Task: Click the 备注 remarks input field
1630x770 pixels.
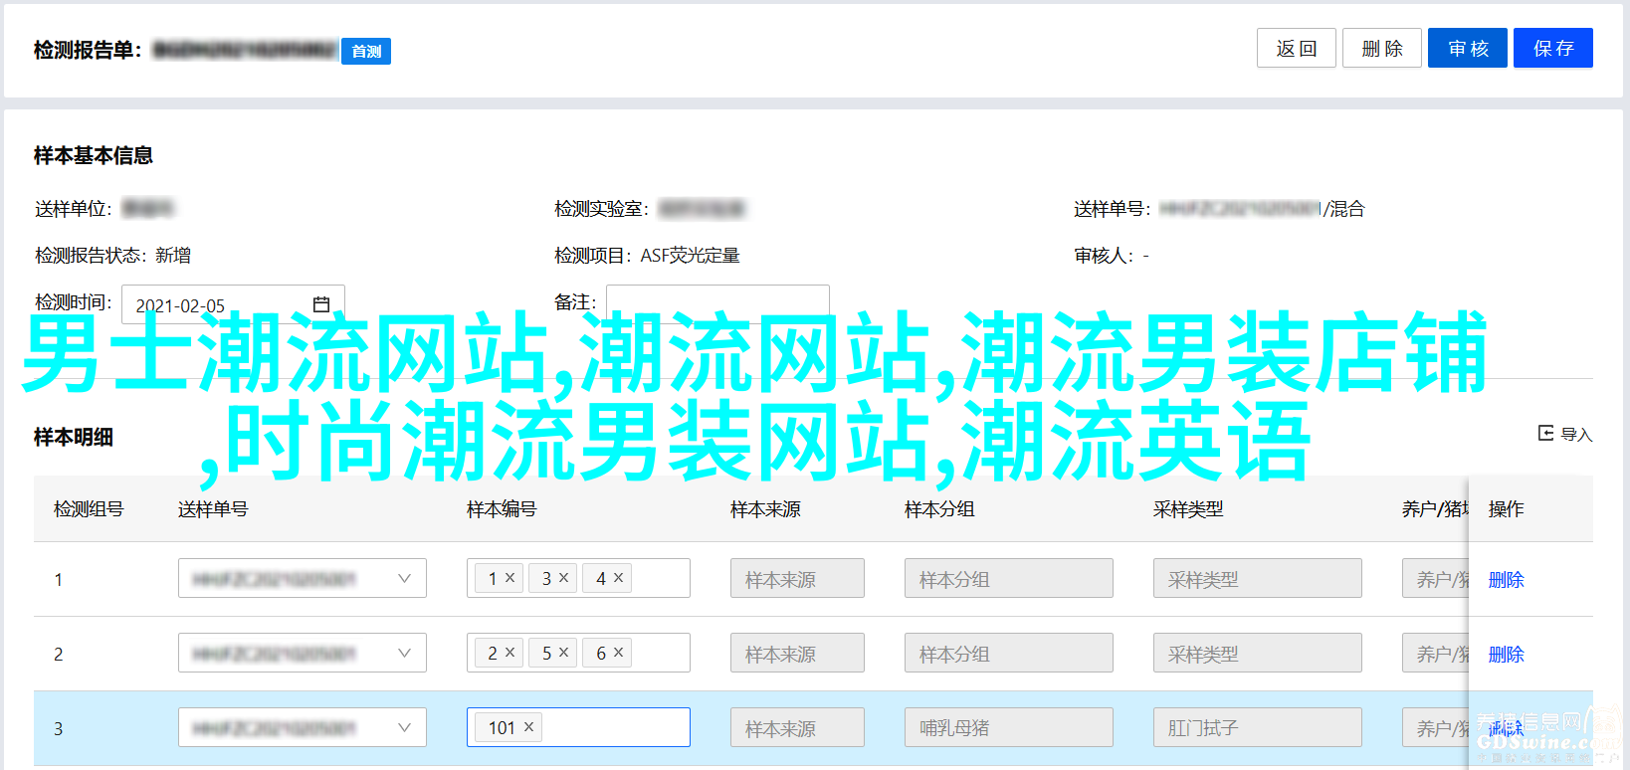Action: tap(716, 301)
